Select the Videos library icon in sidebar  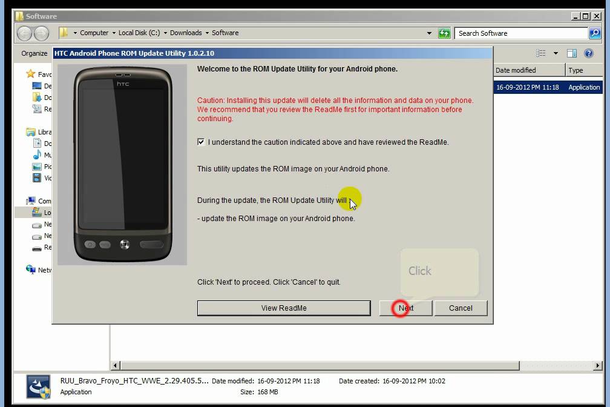point(37,178)
